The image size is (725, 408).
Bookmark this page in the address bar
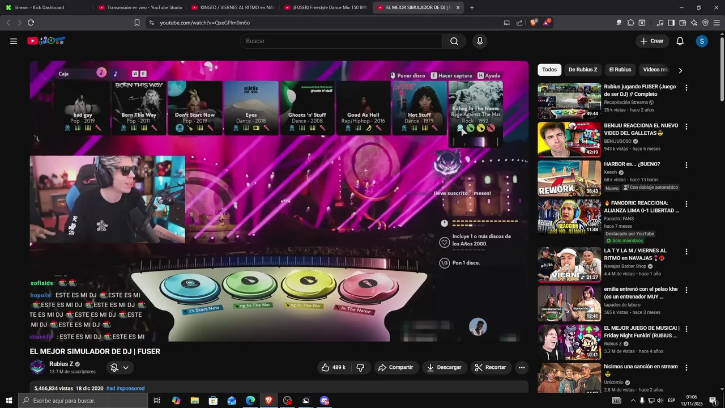tap(137, 23)
